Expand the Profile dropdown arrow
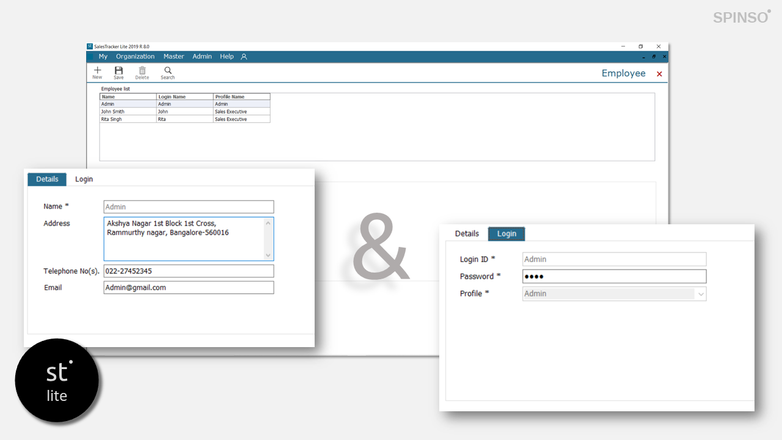The image size is (782, 440). pos(701,294)
